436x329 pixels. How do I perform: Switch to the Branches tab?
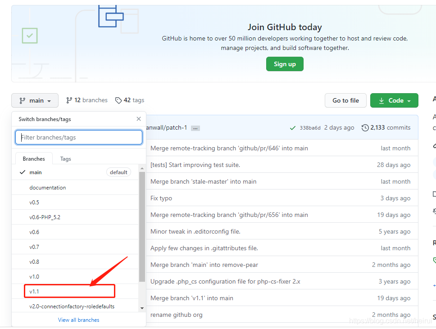click(x=34, y=159)
